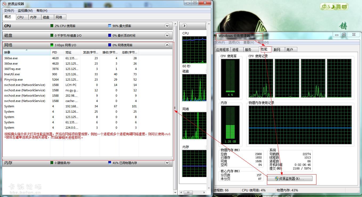The width and height of the screenshot is (362, 197).
Task: Click green swatch beside 3 Kbps 网络 I/O
Action: 52,45
